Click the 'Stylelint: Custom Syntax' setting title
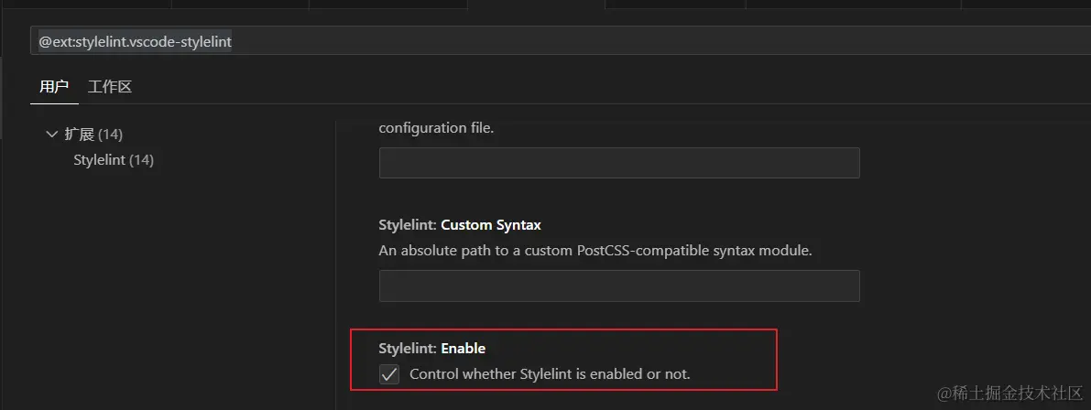The width and height of the screenshot is (1091, 410). (460, 224)
